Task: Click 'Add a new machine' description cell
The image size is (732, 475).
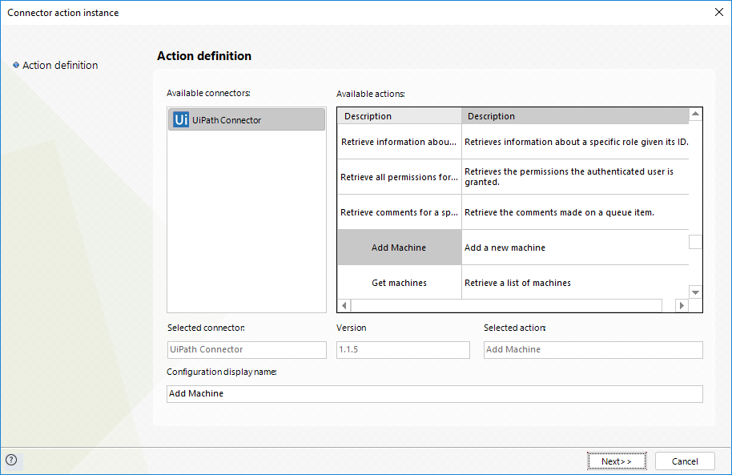Action: coord(575,247)
